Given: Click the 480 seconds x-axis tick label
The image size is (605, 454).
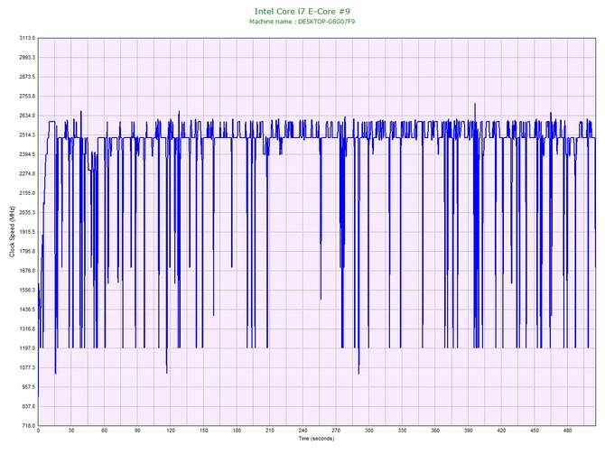Looking at the screenshot, I should pyautogui.click(x=568, y=431).
